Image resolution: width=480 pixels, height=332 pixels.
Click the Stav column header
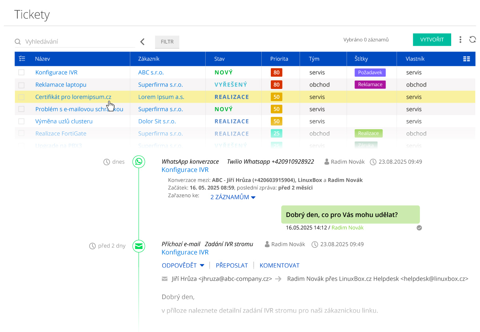[x=219, y=59]
